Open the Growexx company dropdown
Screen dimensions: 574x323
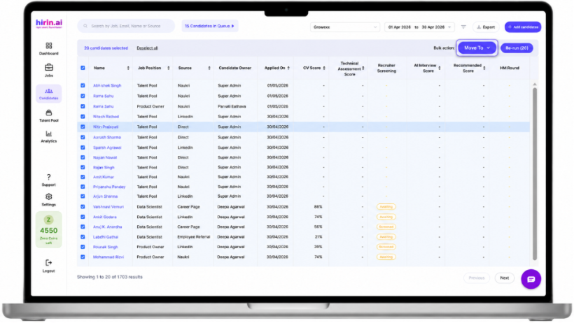(x=345, y=27)
